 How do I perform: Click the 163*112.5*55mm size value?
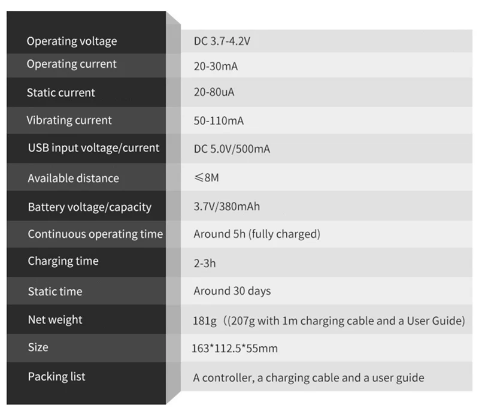coord(235,349)
